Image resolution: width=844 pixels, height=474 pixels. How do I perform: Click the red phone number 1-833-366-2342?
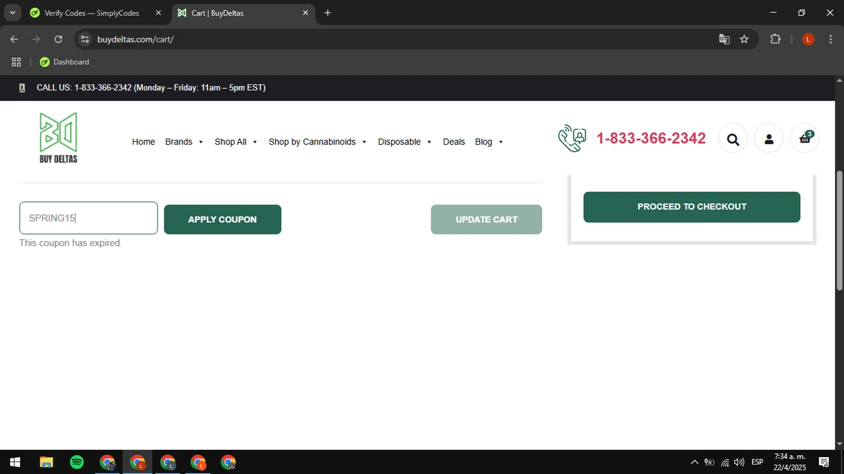651,138
